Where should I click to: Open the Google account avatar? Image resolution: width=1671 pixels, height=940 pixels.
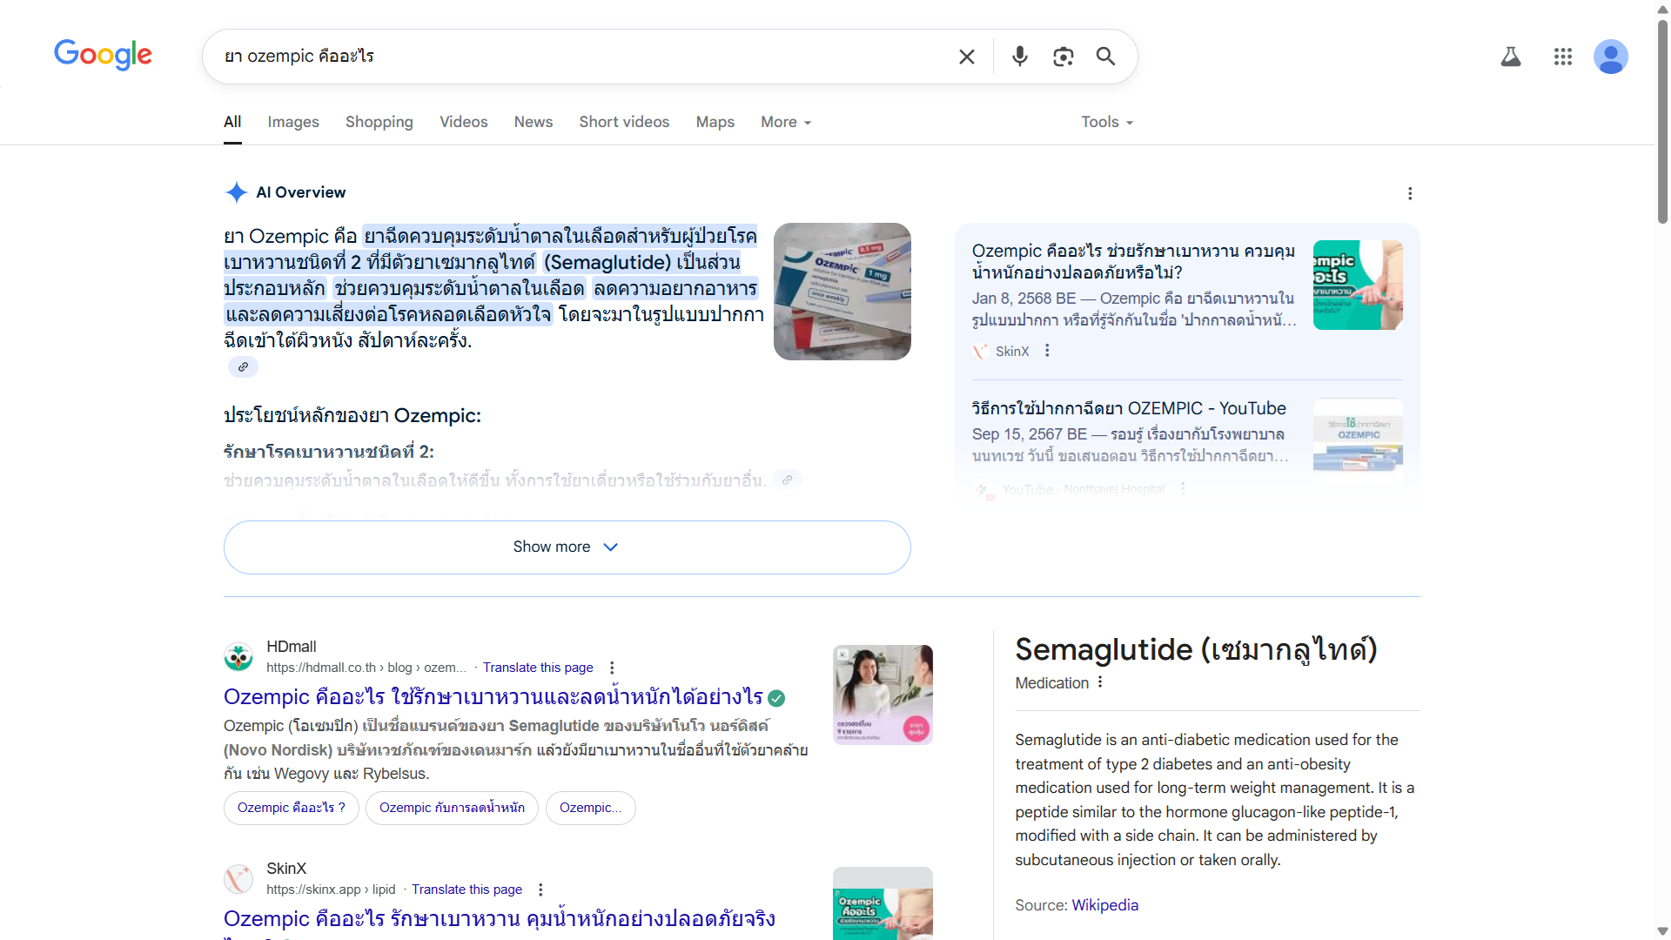pos(1611,57)
